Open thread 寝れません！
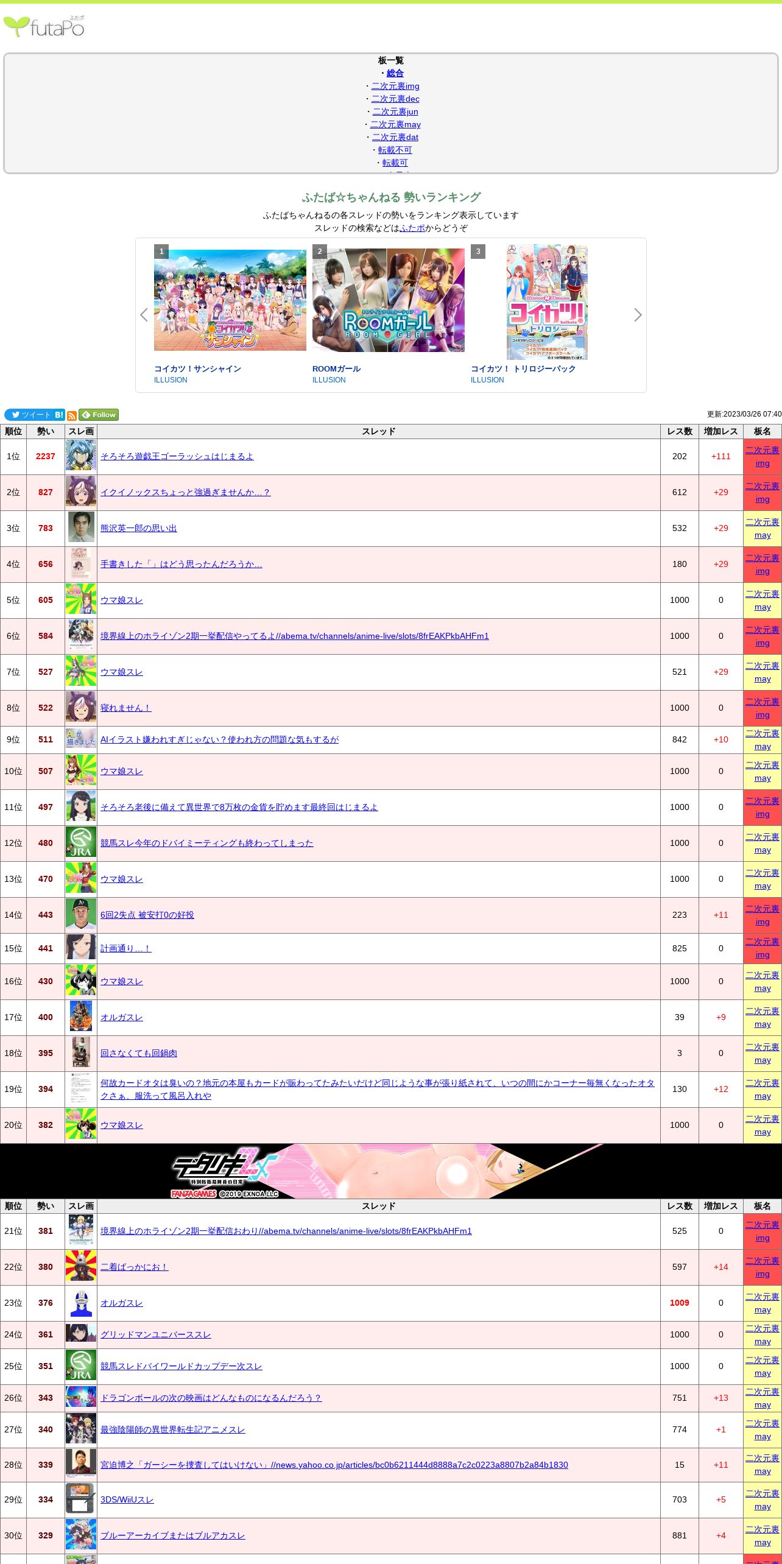Image resolution: width=782 pixels, height=1564 pixels. (x=125, y=708)
